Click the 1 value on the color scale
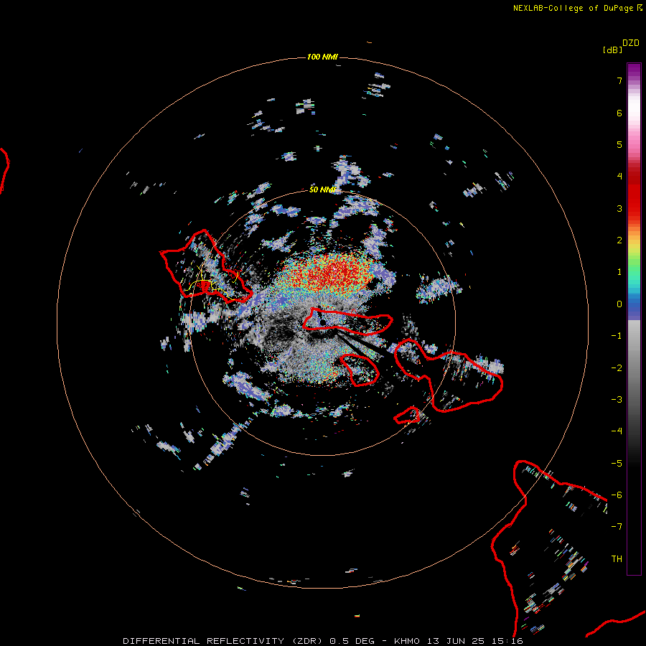This screenshot has height=646, width=646. tap(619, 272)
